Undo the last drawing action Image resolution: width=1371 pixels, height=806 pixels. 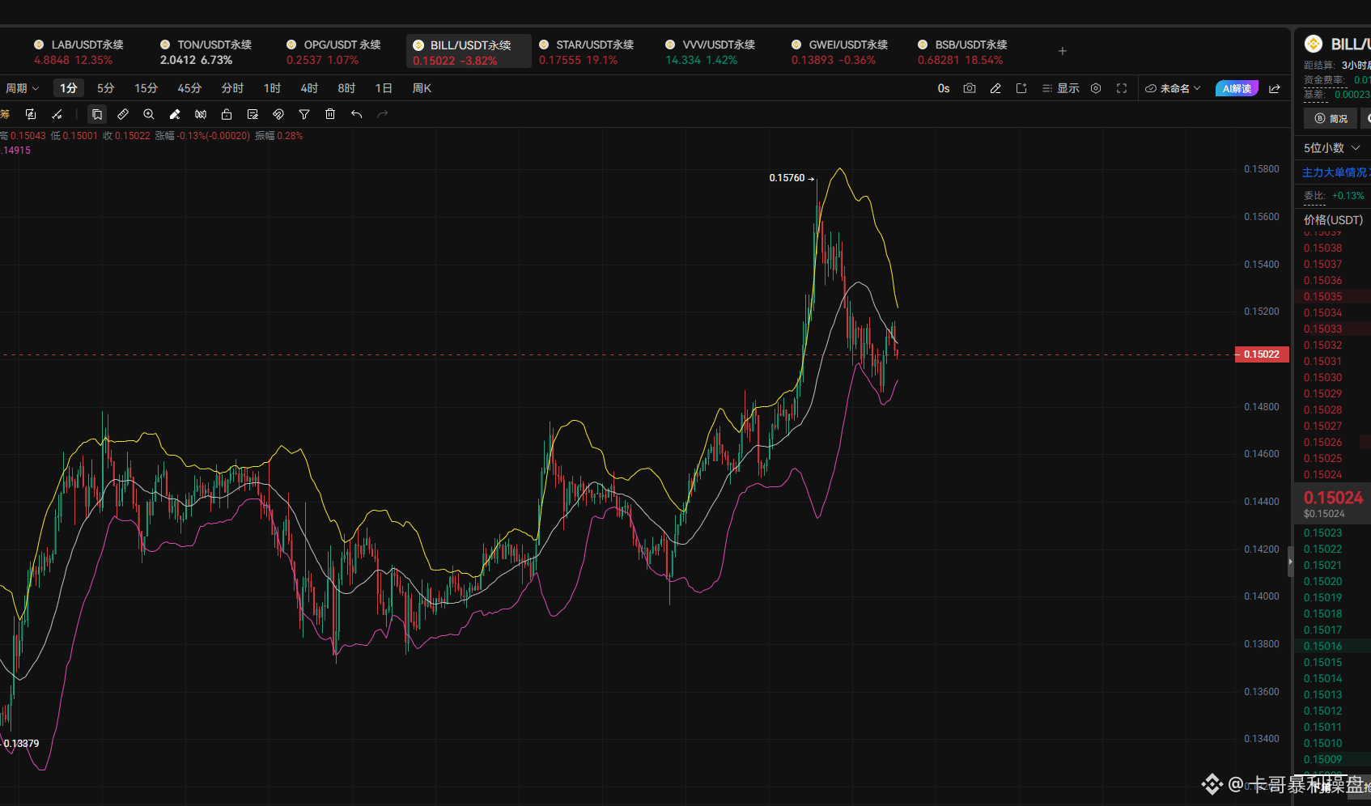coord(356,114)
